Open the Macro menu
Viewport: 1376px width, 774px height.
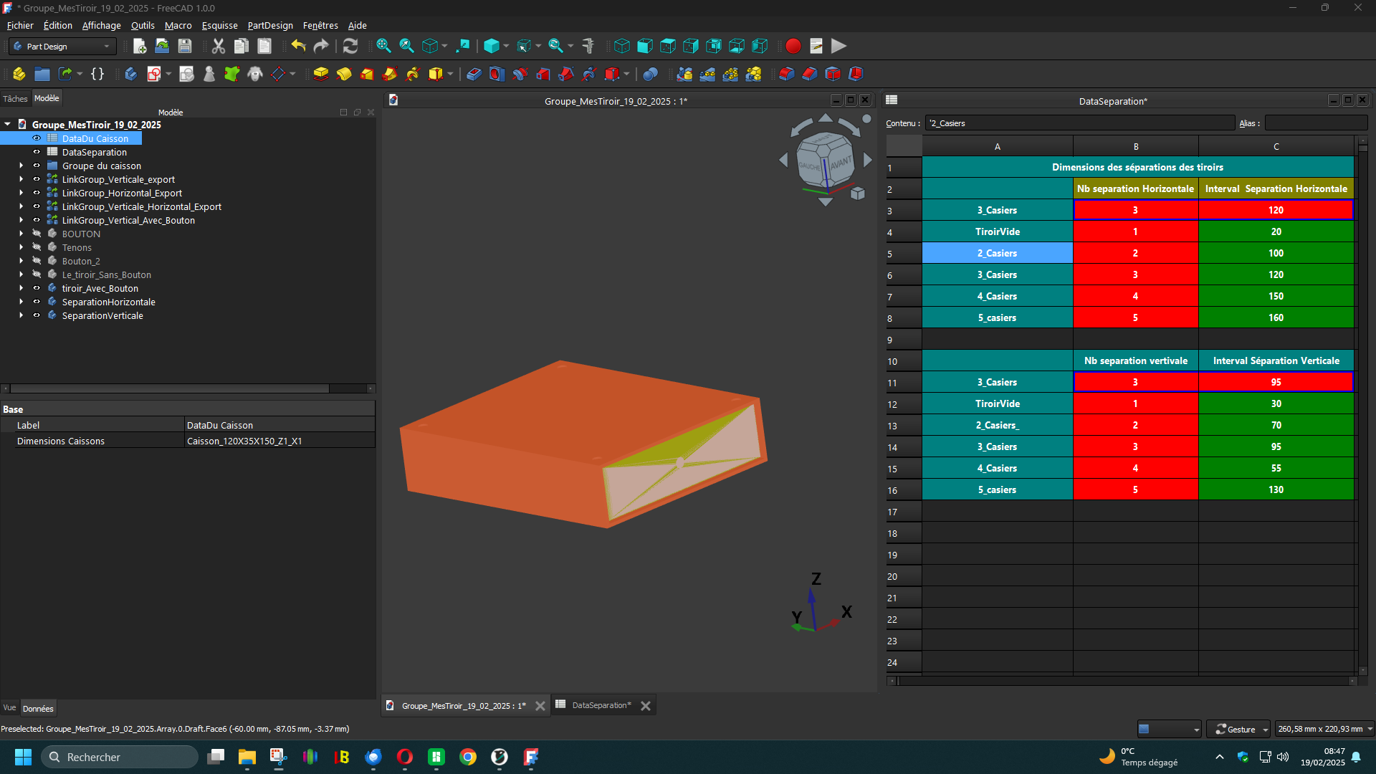pos(178,25)
